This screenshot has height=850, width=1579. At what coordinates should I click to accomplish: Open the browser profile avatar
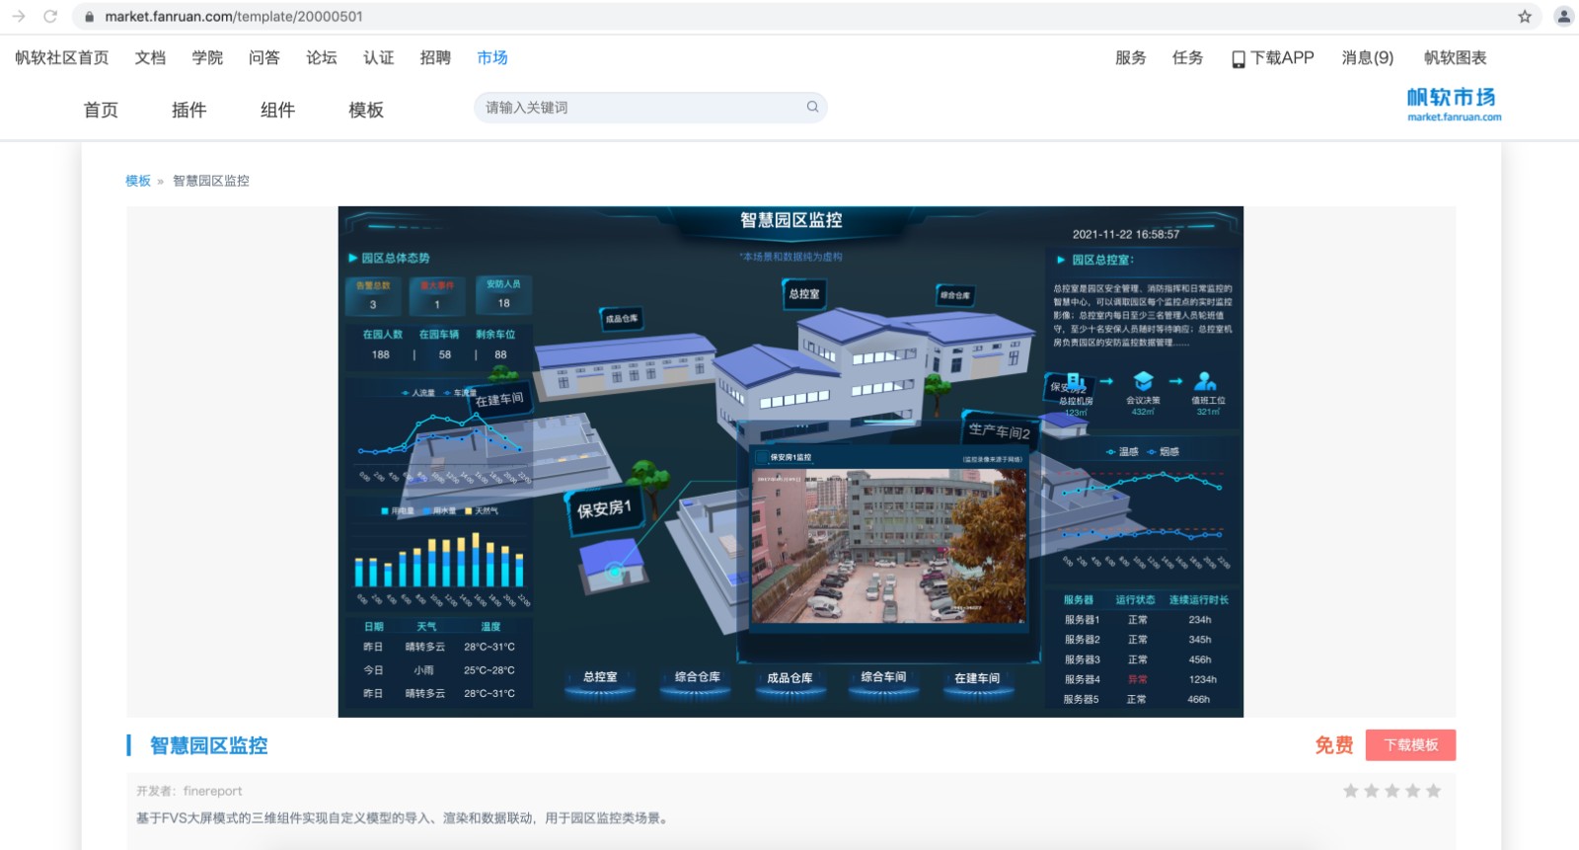[x=1564, y=17]
